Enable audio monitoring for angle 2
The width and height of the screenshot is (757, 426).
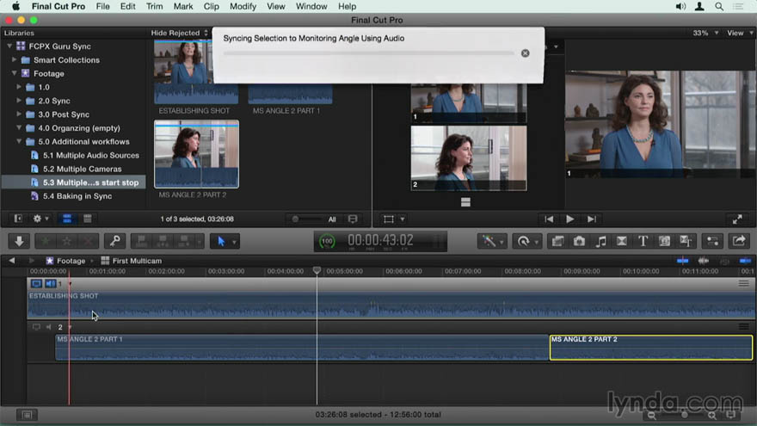tap(49, 327)
